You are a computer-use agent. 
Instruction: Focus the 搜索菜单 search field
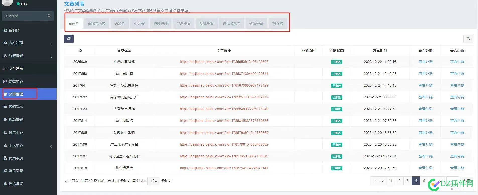[24, 16]
